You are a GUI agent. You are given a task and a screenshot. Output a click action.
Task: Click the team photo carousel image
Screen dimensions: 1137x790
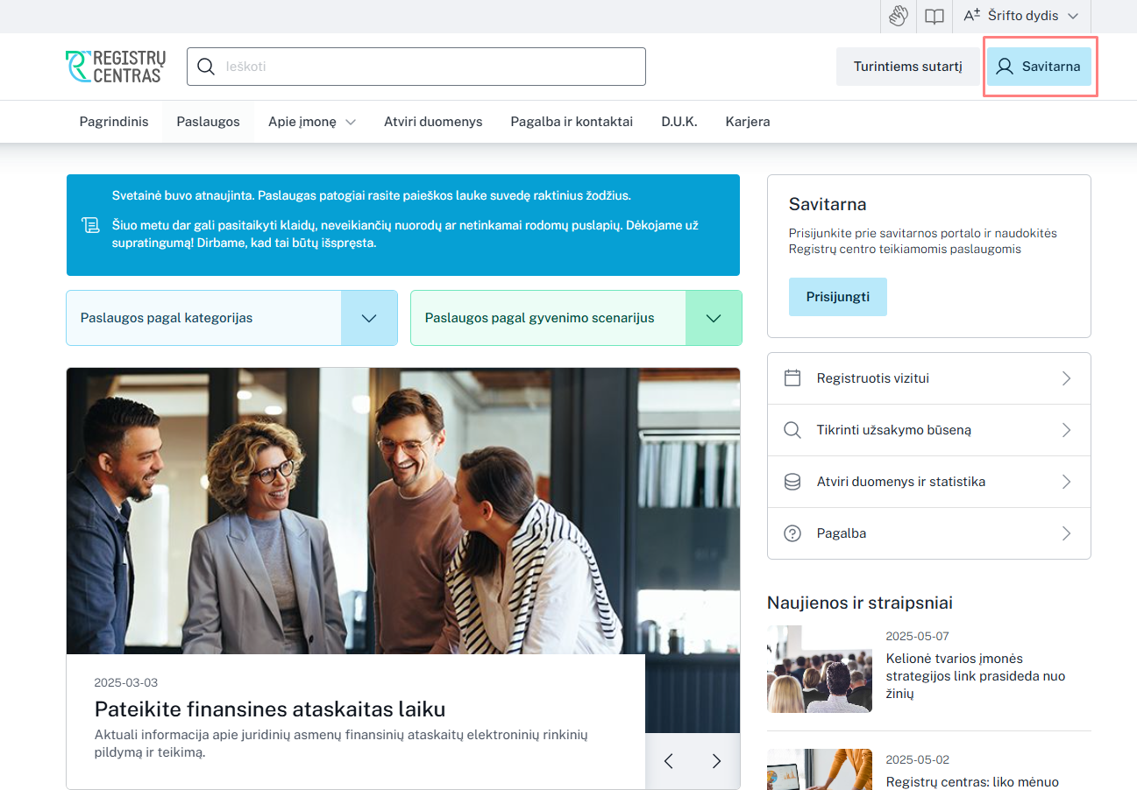(x=403, y=511)
